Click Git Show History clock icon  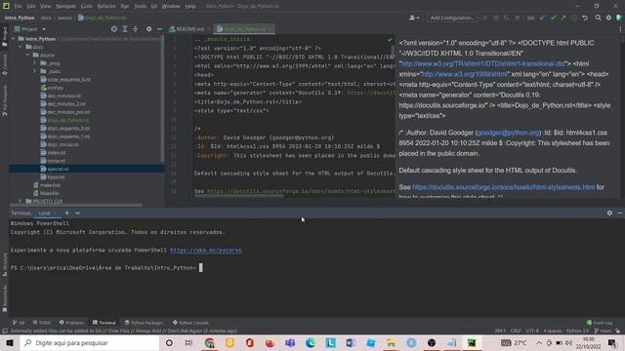[x=574, y=18]
